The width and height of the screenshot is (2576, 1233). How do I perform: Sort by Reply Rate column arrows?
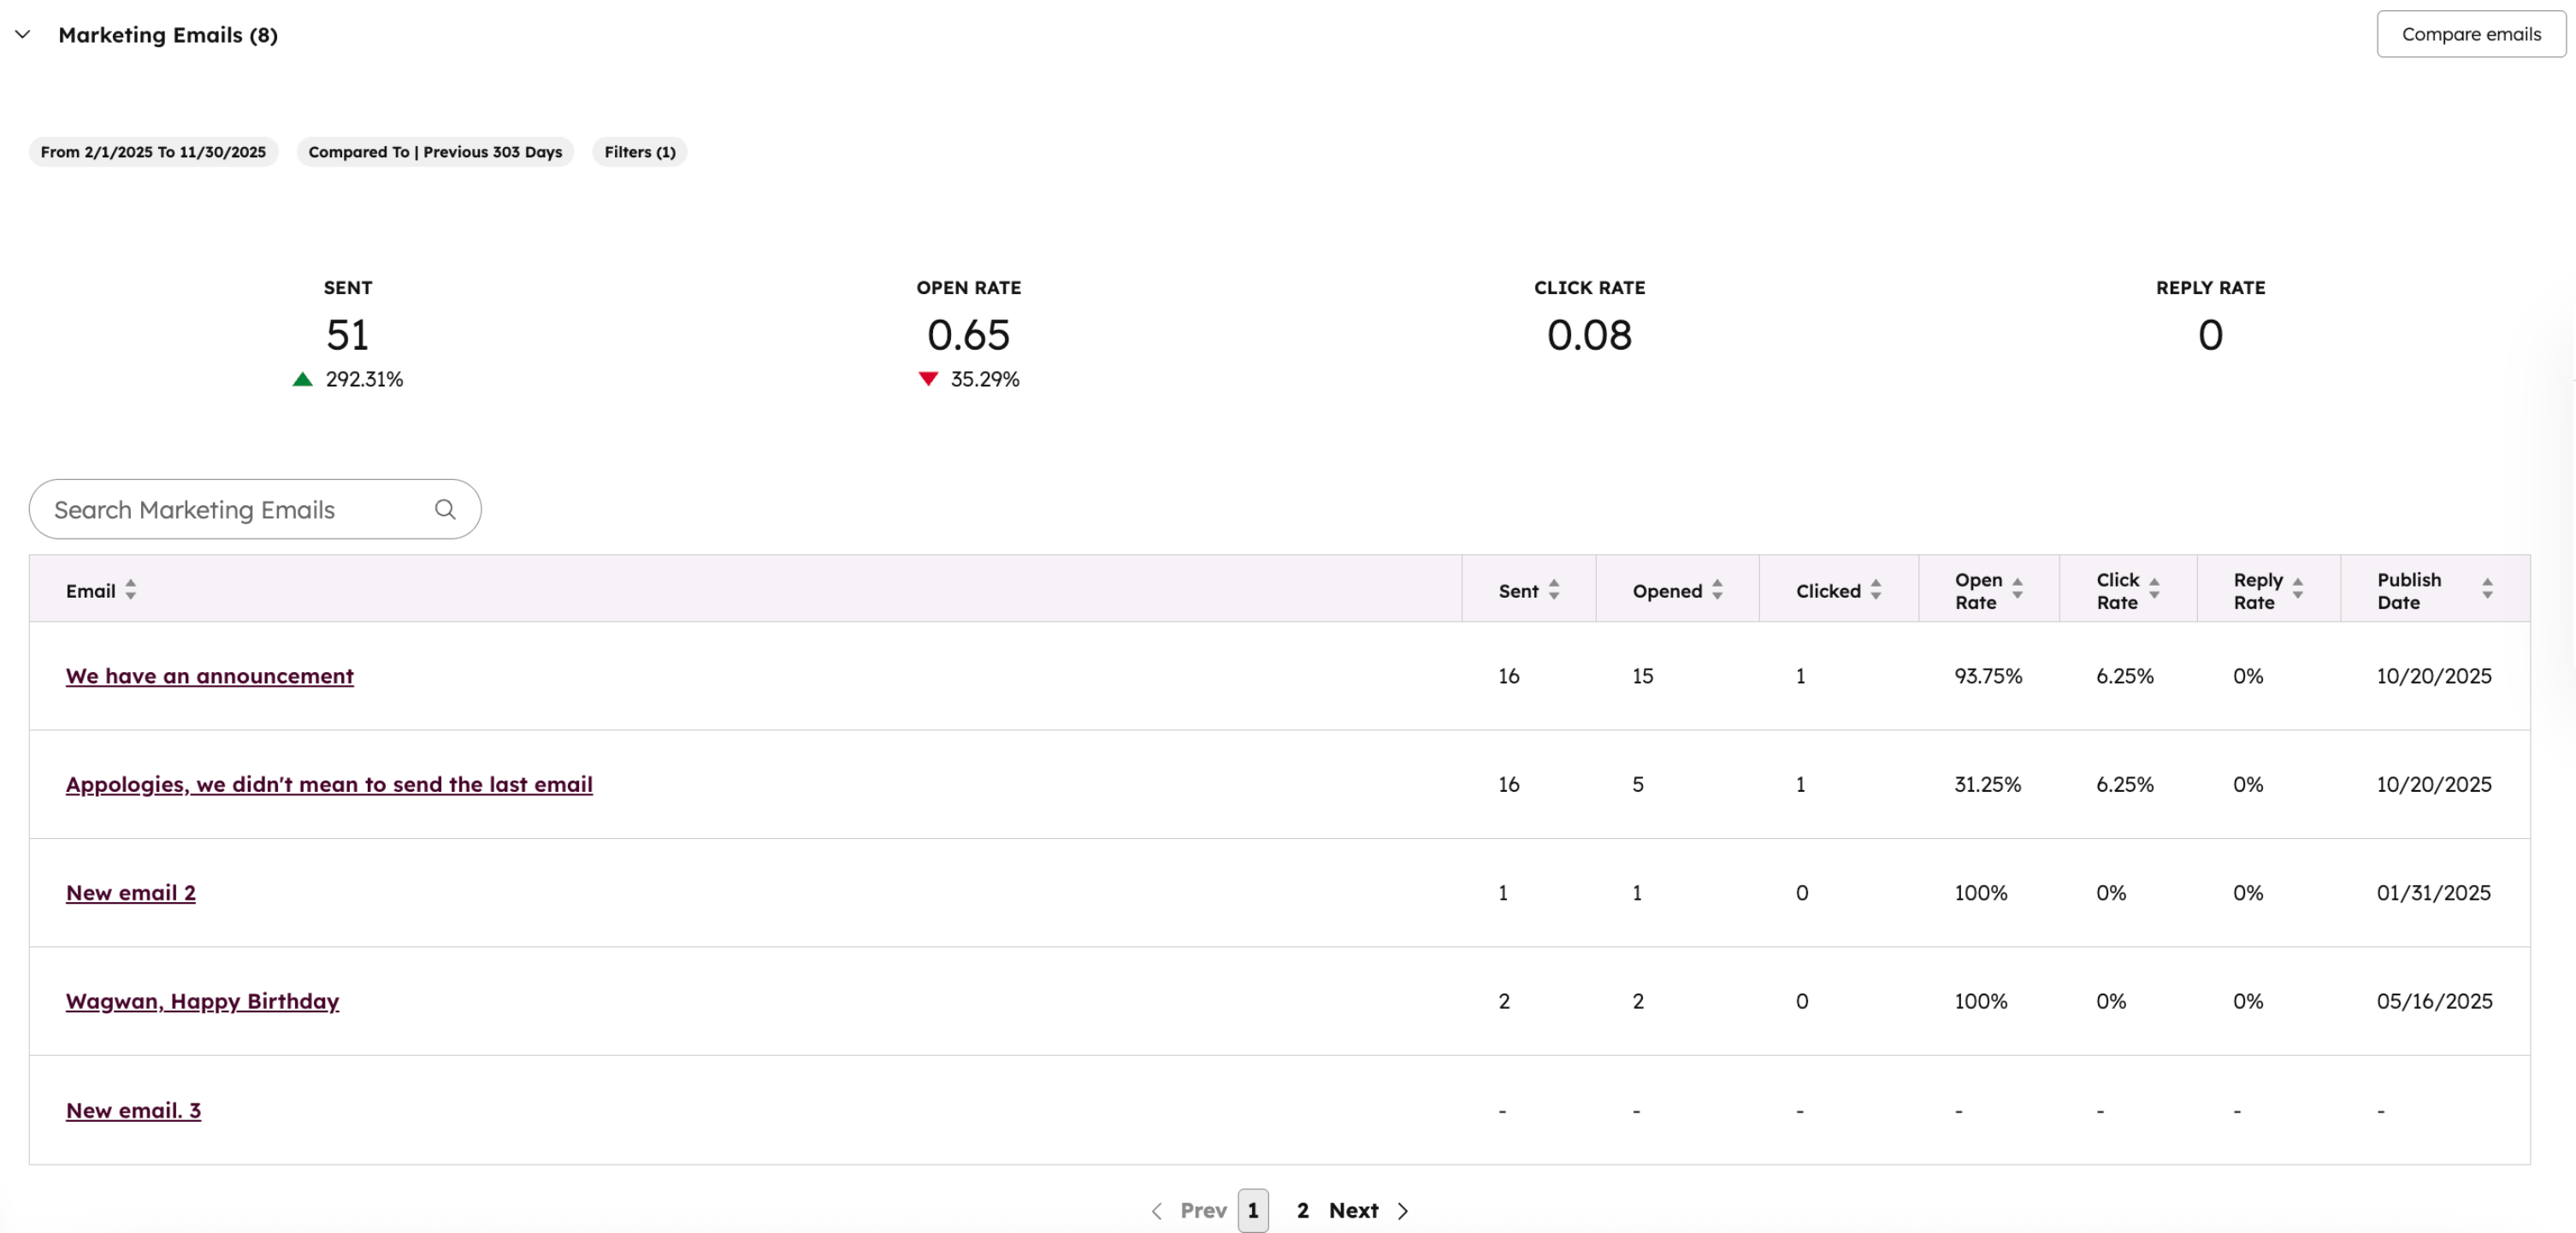[x=2297, y=590]
